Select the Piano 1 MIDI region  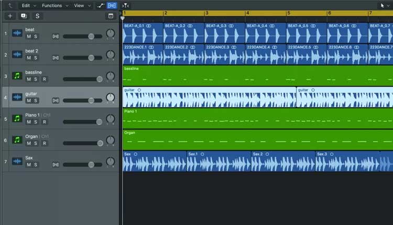coord(258,118)
